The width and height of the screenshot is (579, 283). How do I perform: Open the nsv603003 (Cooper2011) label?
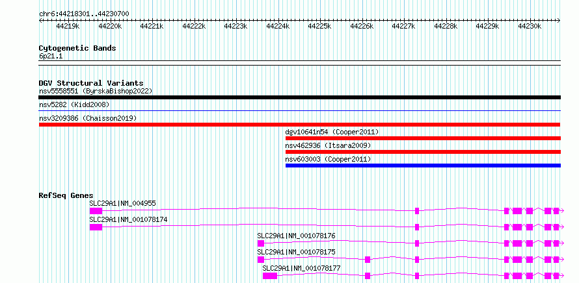[328, 159]
